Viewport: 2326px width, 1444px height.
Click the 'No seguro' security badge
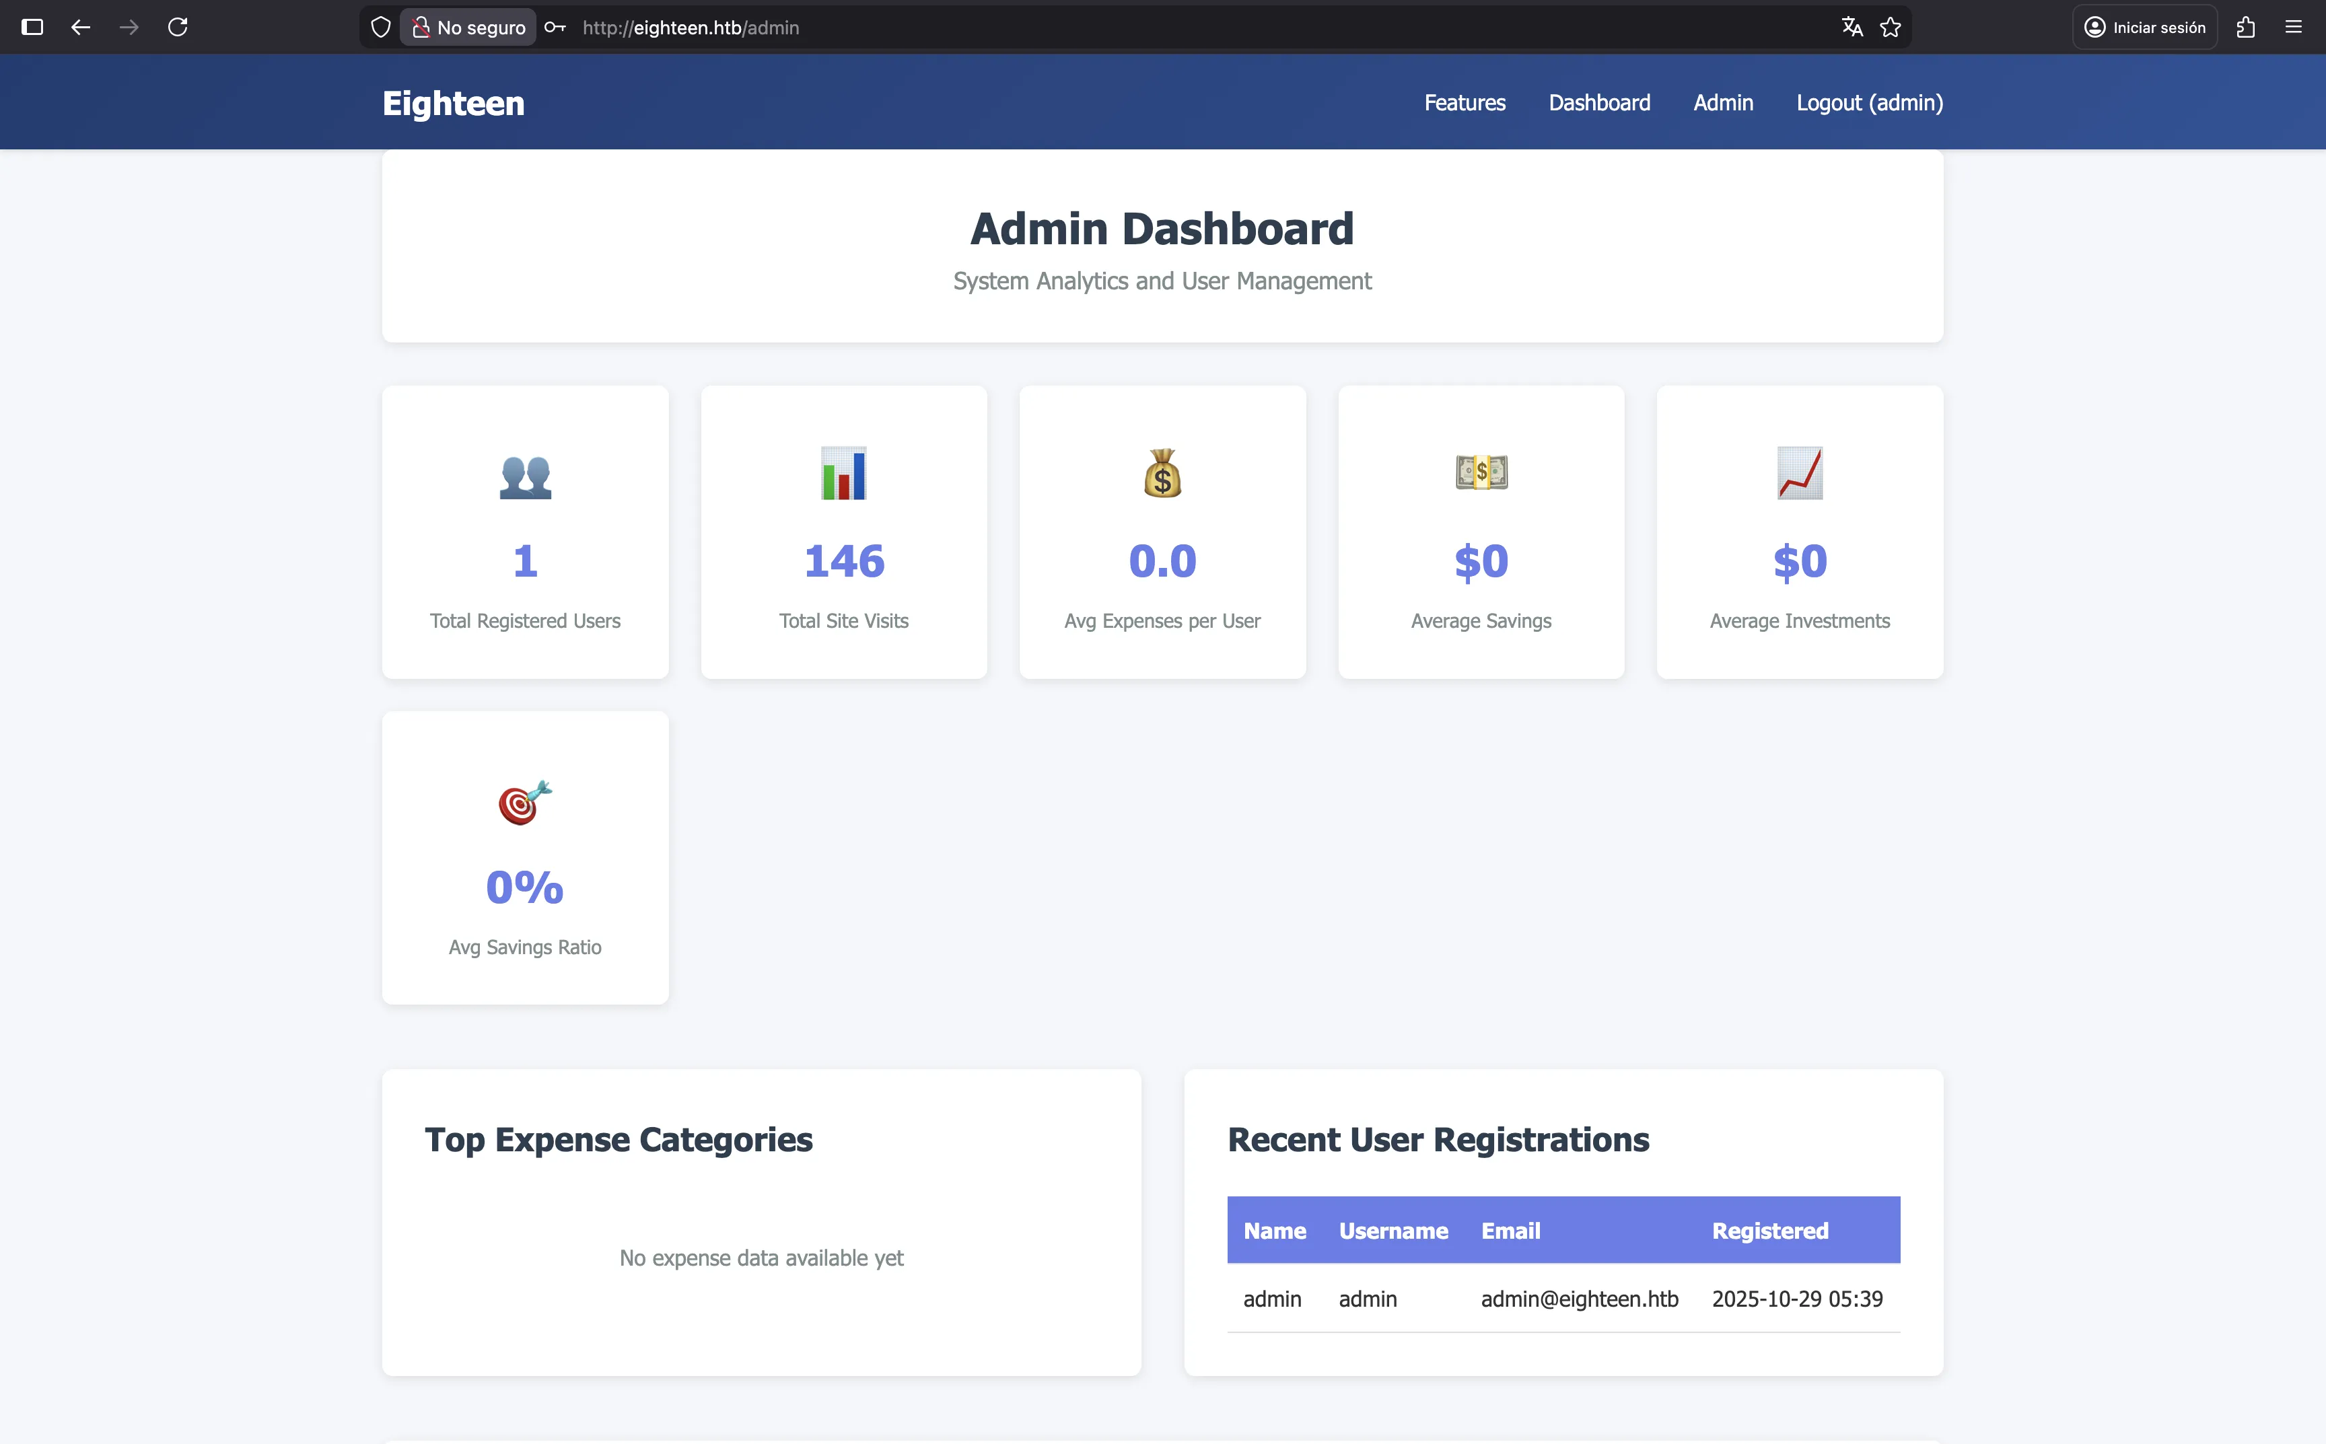469,28
